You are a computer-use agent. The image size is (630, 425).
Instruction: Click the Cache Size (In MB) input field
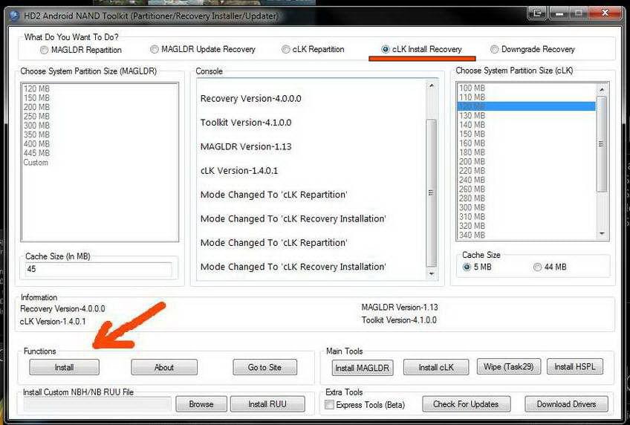(99, 269)
